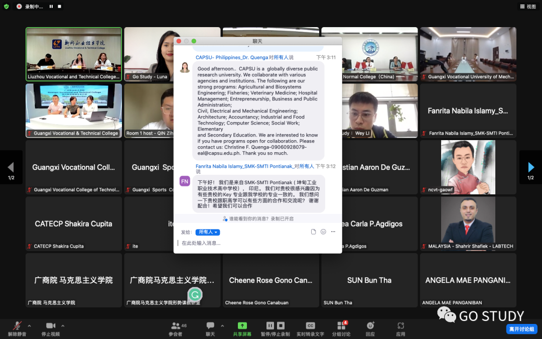The image size is (542, 339).
Task: Open the view layout menu at top right
Action: [x=528, y=7]
